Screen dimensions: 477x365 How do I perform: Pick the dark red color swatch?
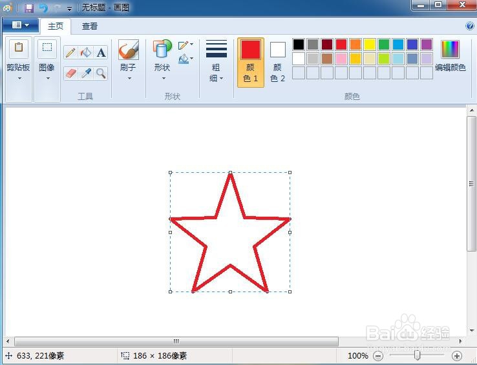(x=327, y=44)
